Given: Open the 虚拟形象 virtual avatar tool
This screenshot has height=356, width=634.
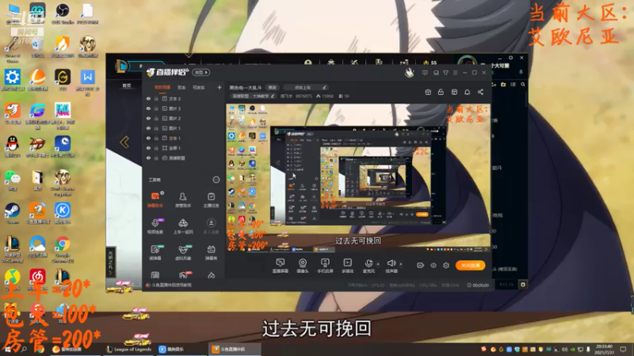Looking at the screenshot, I should point(183,252).
